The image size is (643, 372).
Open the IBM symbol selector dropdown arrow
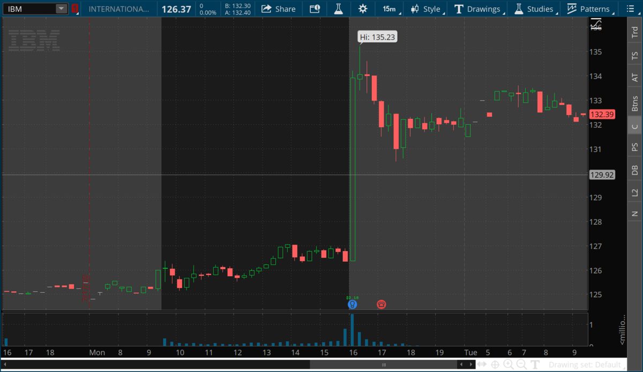tap(62, 9)
